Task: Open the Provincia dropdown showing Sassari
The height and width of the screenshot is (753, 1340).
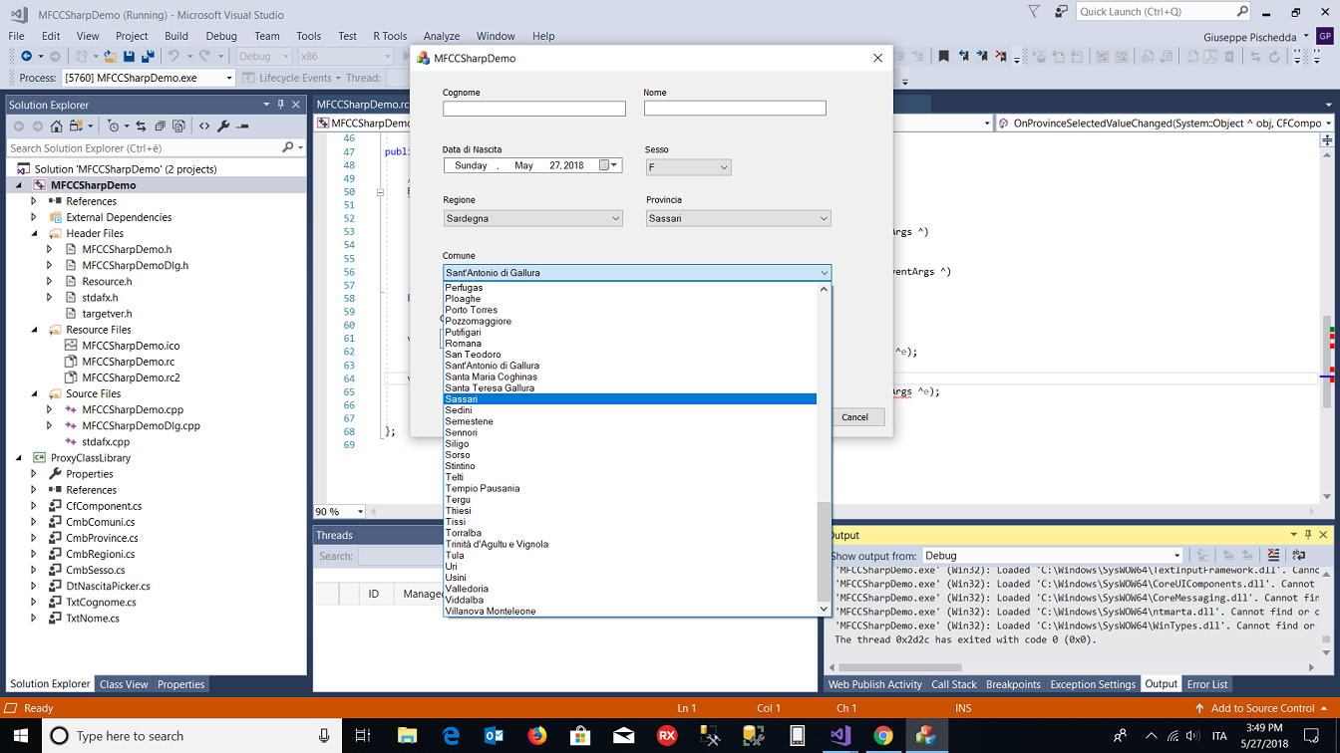Action: point(738,218)
